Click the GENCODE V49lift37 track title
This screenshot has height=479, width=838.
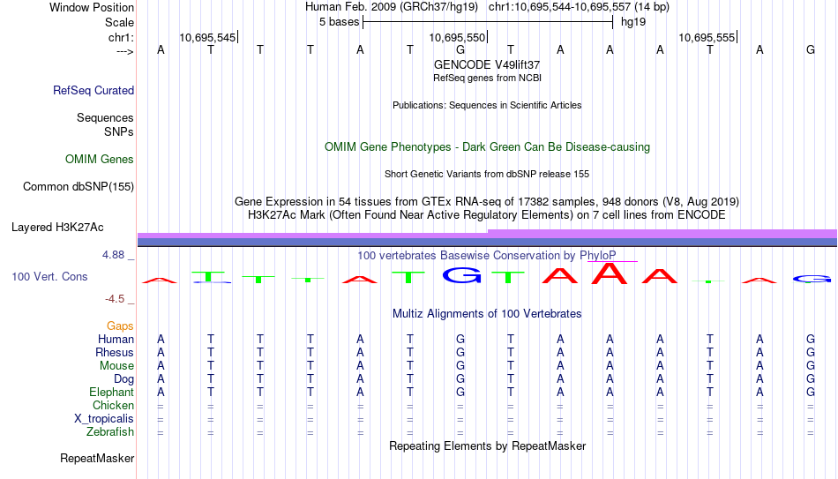(x=487, y=64)
